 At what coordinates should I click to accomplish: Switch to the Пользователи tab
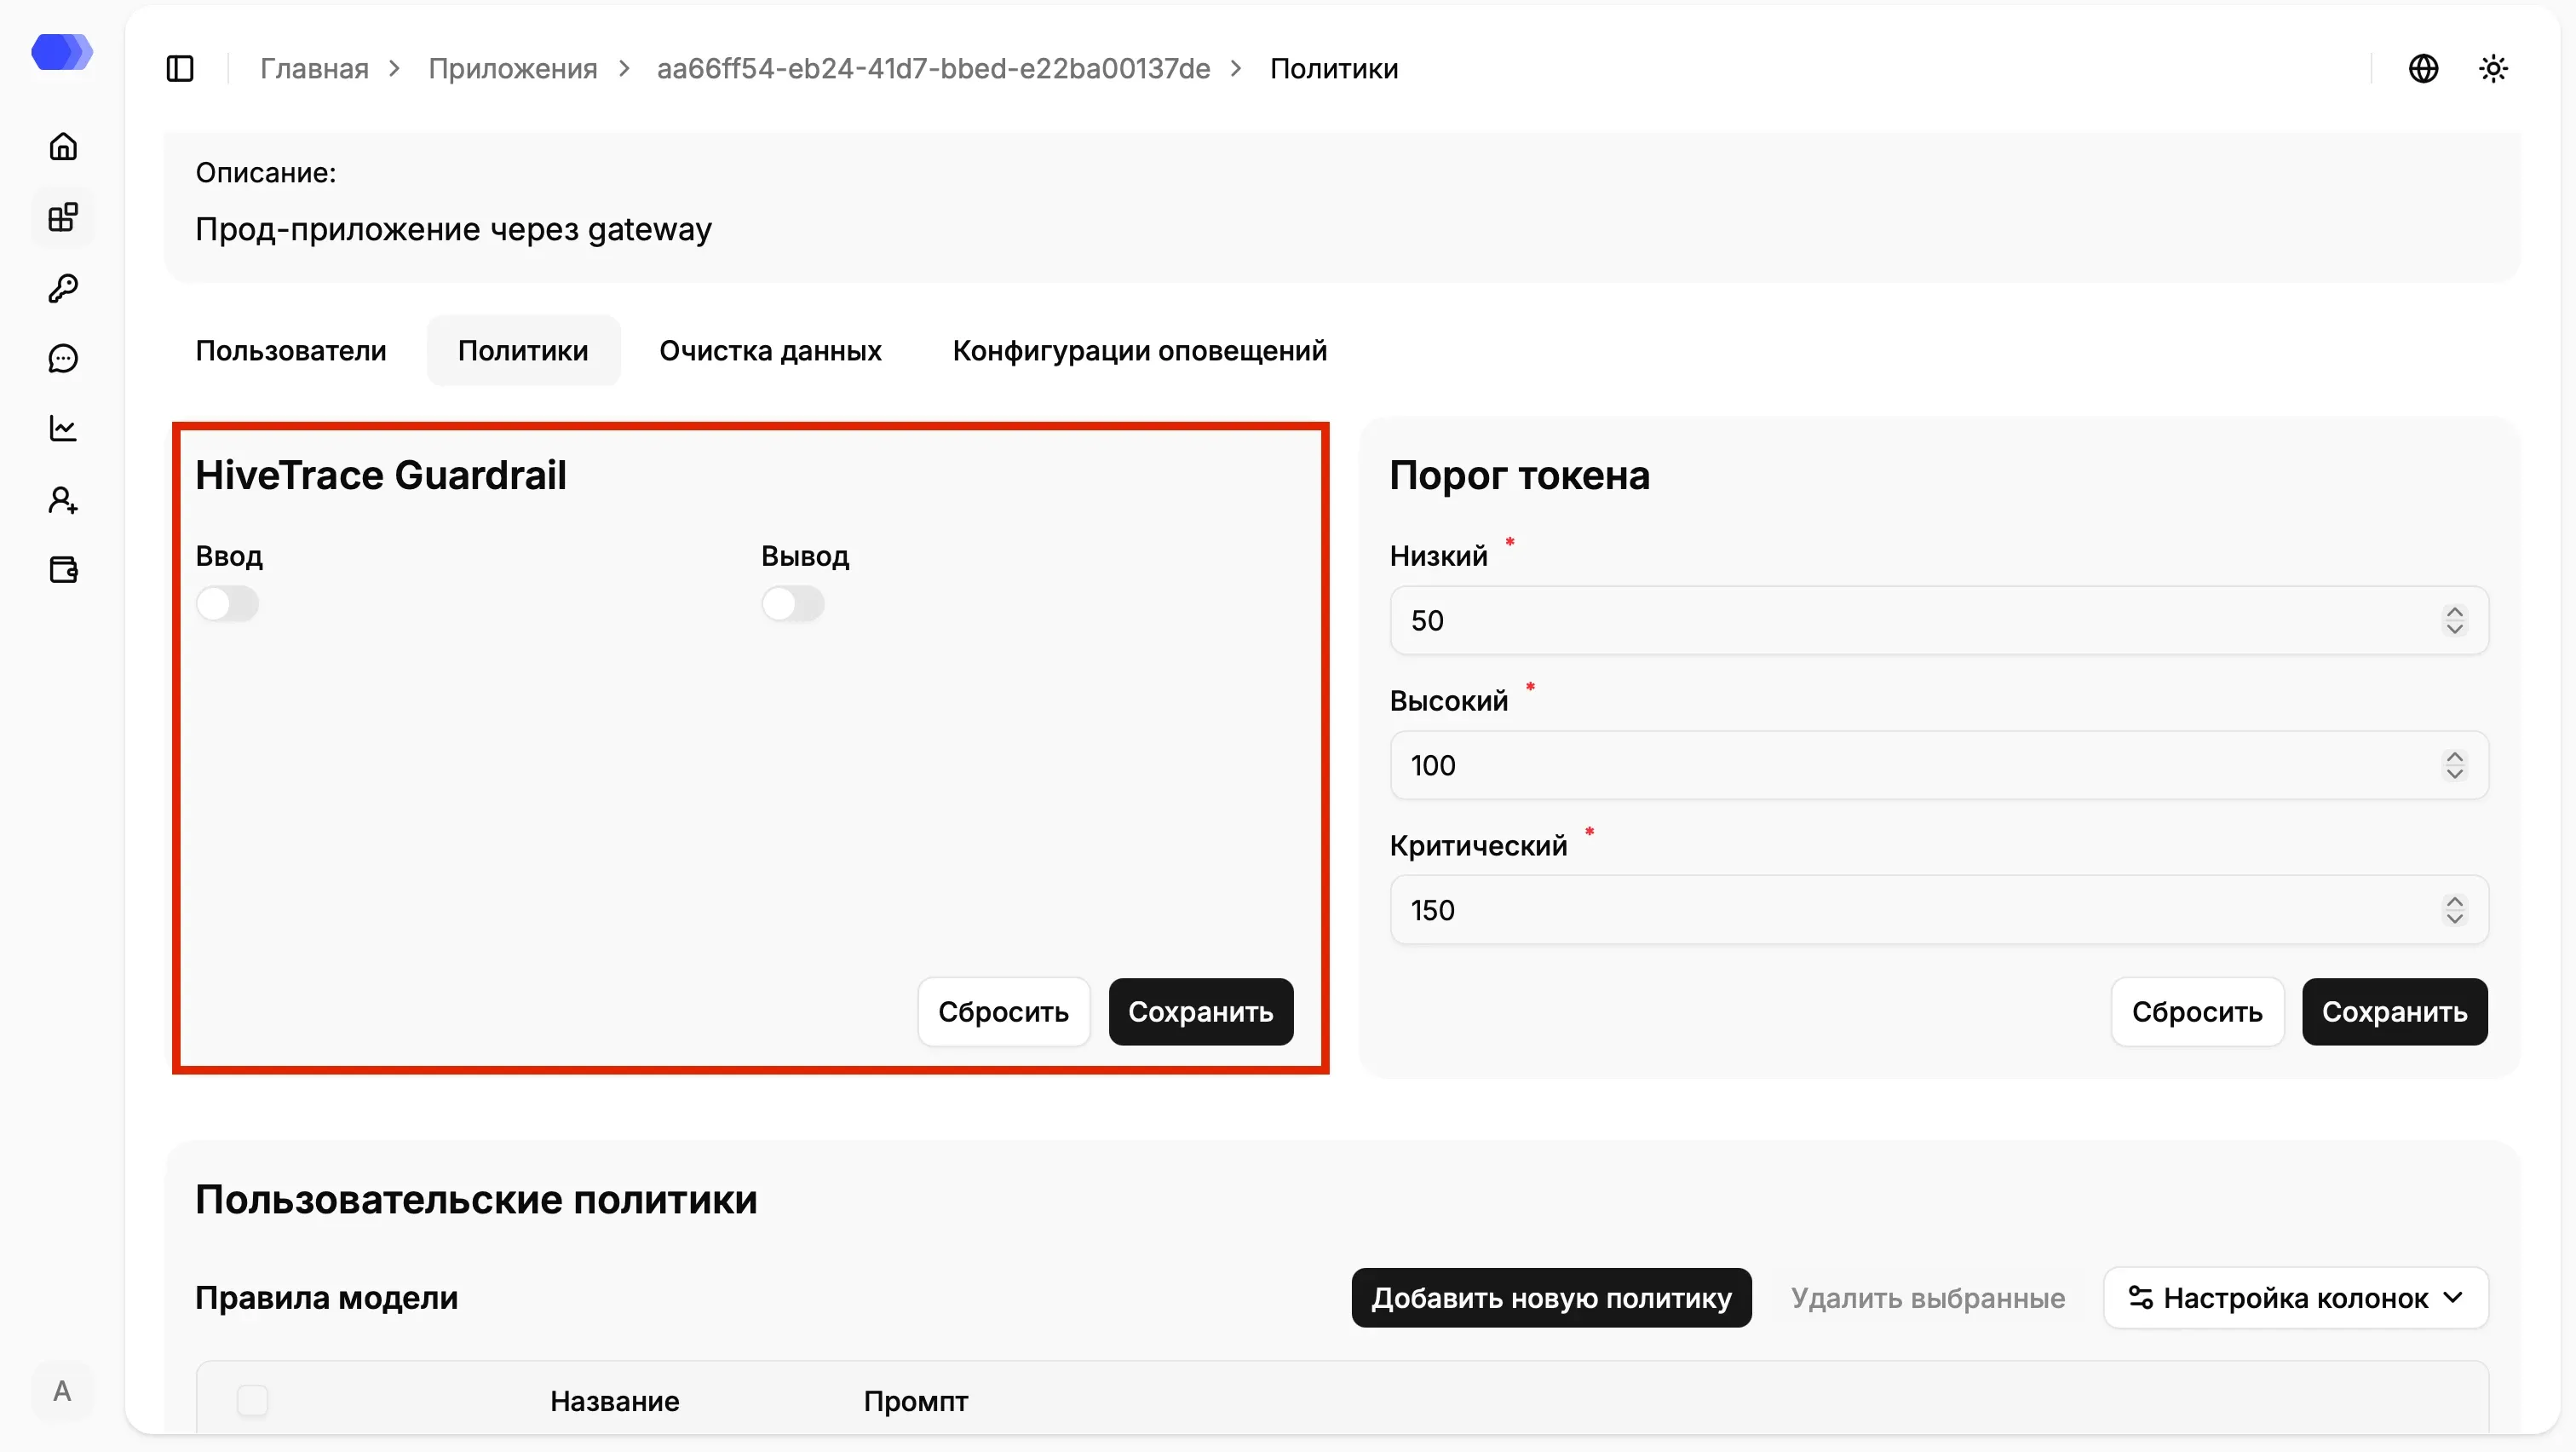[x=291, y=351]
